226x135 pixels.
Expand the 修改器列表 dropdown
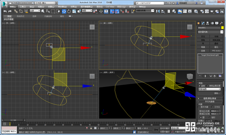click(x=210, y=32)
